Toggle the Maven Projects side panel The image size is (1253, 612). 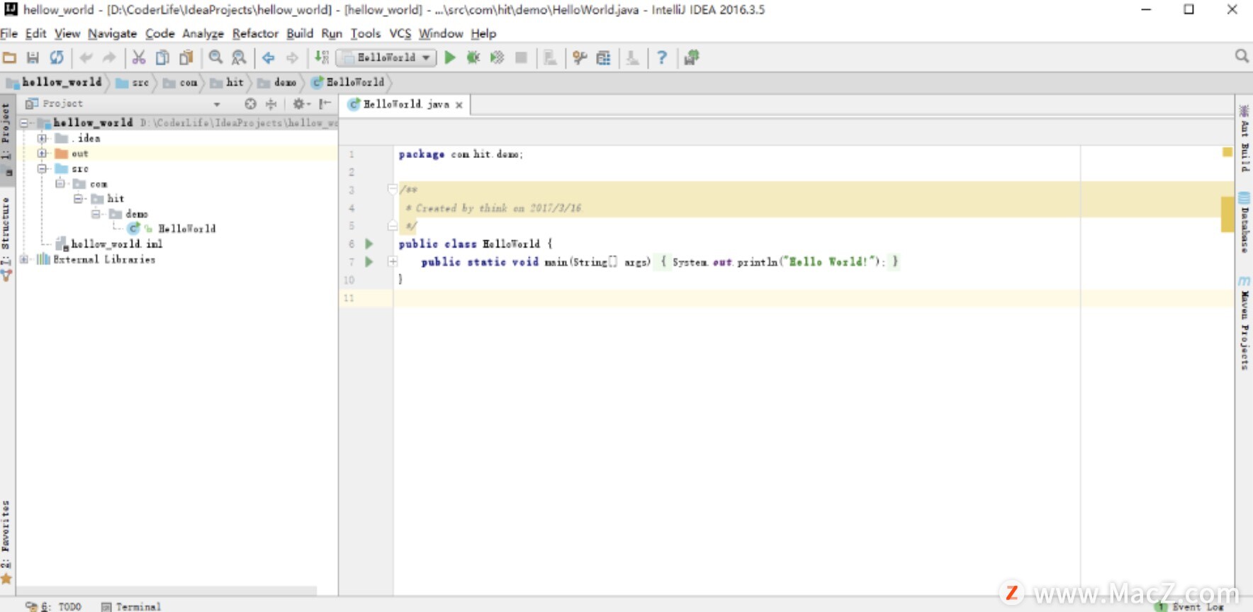pos(1244,324)
